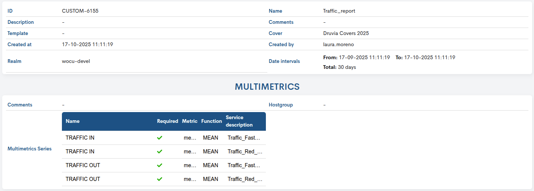The width and height of the screenshot is (534, 191).
Task: Click the MEAN function in TRAFFIC OUT Traffic_Fast row
Action: click(210, 165)
